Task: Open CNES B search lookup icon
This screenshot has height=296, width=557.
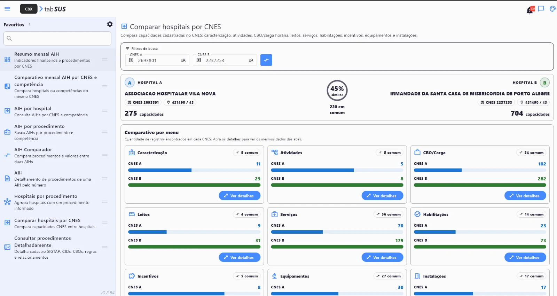Action: point(251,60)
